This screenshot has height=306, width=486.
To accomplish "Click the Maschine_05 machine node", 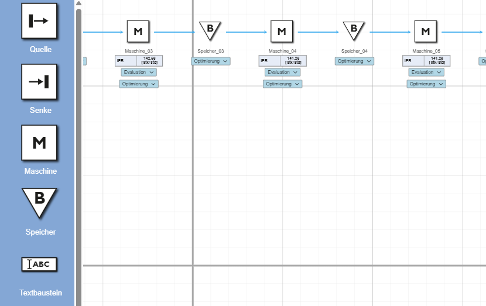I will (426, 32).
